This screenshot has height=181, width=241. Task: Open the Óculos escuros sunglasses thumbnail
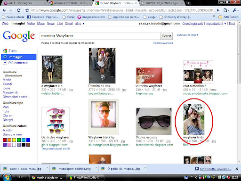154,121
